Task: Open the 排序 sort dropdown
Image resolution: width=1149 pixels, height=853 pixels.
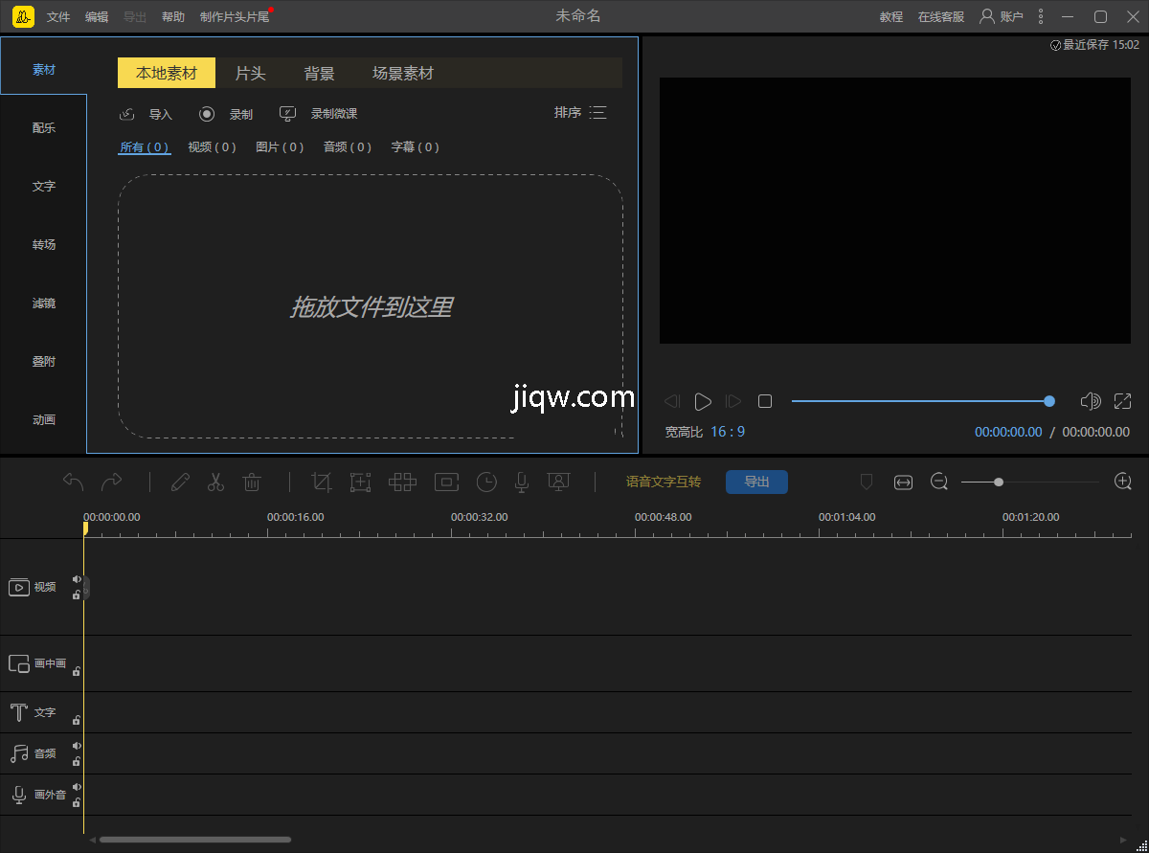Action: click(x=580, y=113)
